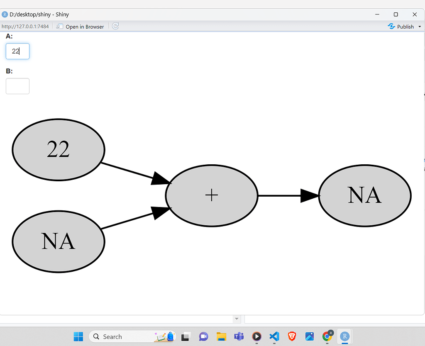Launch VS Code from the taskbar
Screen dimensions: 425x346
click(274, 336)
